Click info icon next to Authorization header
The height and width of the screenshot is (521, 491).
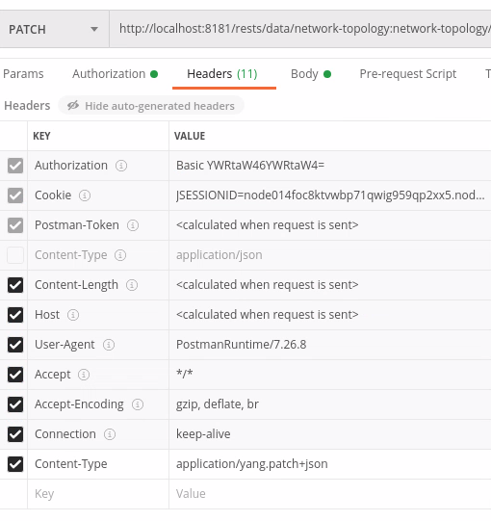(x=121, y=166)
